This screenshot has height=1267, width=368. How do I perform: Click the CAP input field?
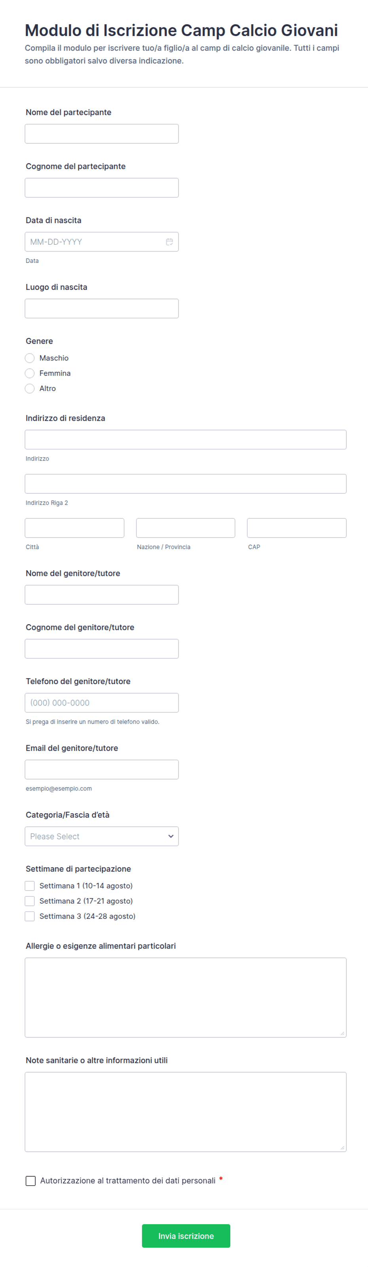point(297,528)
